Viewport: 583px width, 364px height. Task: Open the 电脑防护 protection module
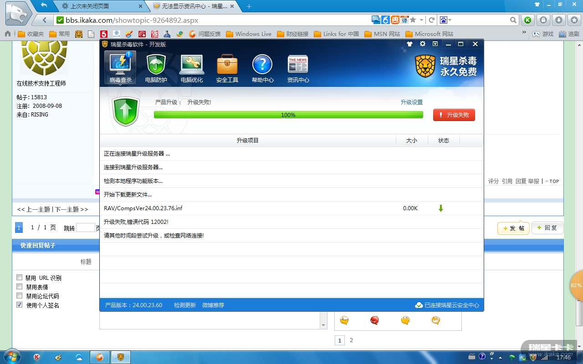click(156, 67)
